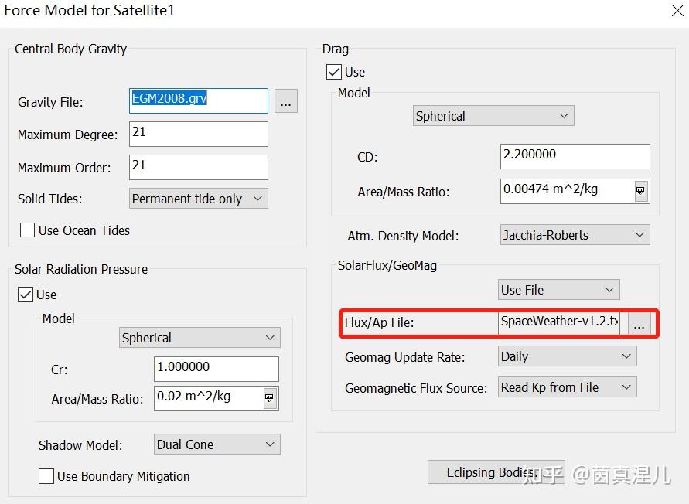689x504 pixels.
Task: Expand the Geomagnetic Flux Source dropdown
Action: 567,387
